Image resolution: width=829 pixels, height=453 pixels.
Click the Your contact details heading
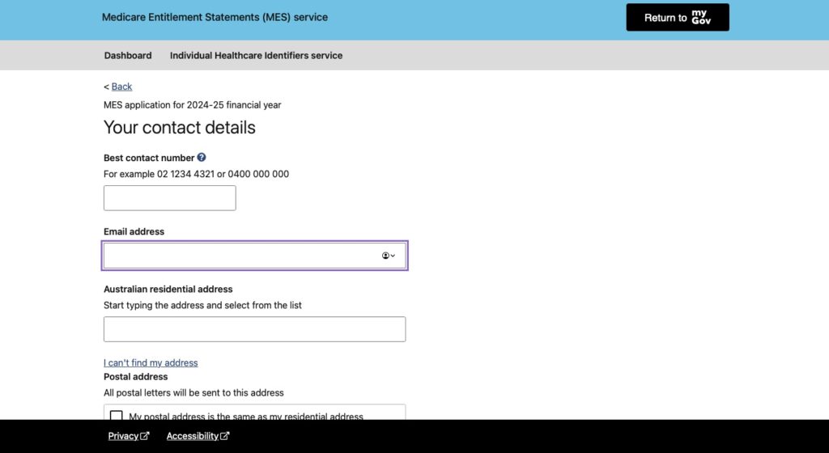click(179, 127)
